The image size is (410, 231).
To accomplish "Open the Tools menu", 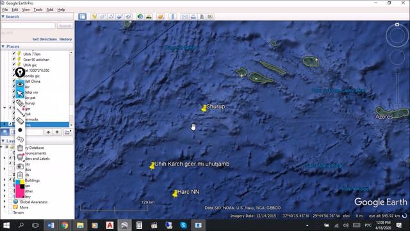I will point(38,10).
